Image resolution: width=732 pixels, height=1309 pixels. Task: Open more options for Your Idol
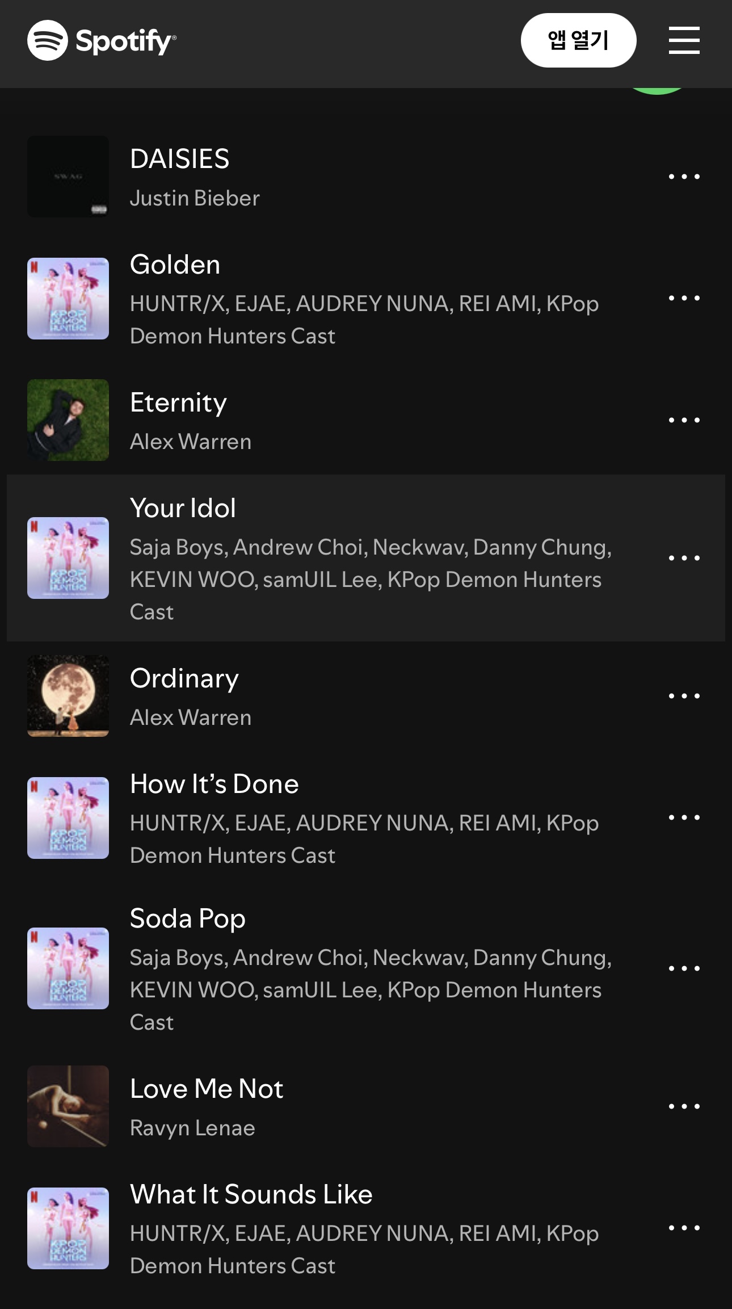coord(684,558)
